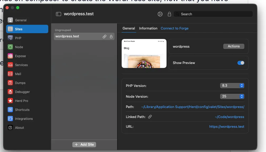The width and height of the screenshot is (266, 152).
Task: Click the settings gear icon in header
Action: coord(160,14)
